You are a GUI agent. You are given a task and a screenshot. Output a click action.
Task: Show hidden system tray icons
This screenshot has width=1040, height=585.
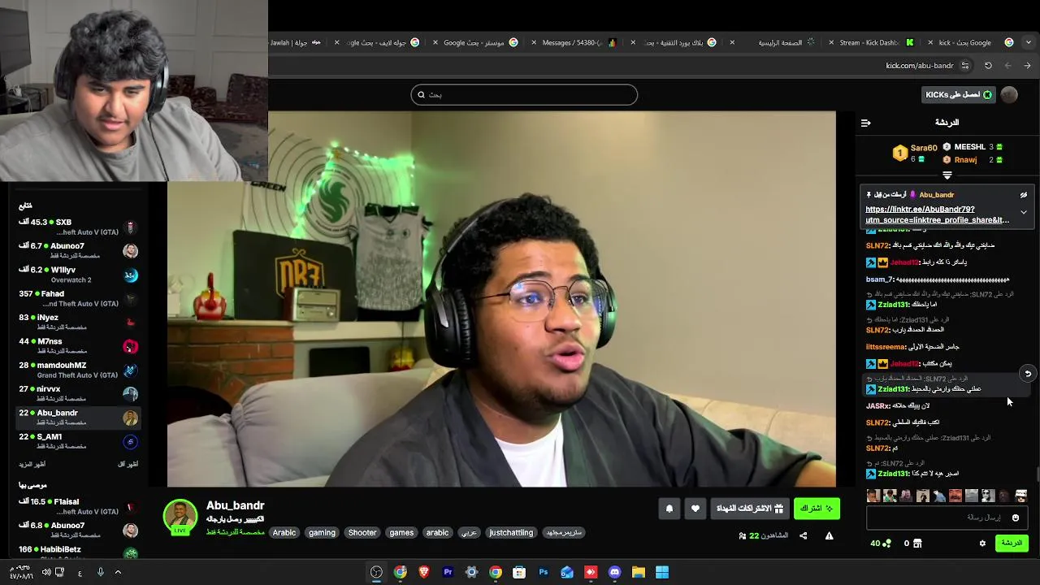point(118,572)
